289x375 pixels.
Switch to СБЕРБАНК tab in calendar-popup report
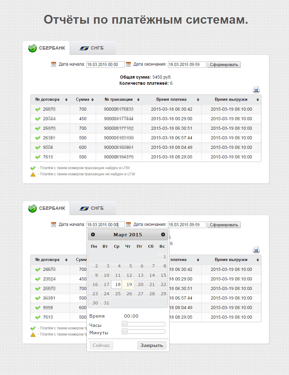click(46, 208)
